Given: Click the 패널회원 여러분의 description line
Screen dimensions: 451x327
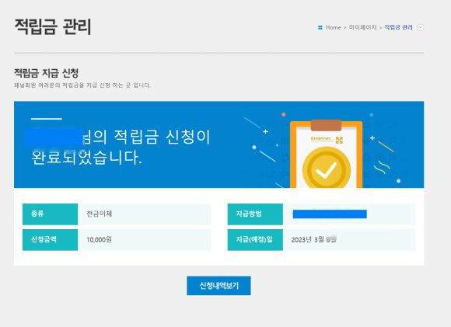Looking at the screenshot, I should (x=82, y=85).
